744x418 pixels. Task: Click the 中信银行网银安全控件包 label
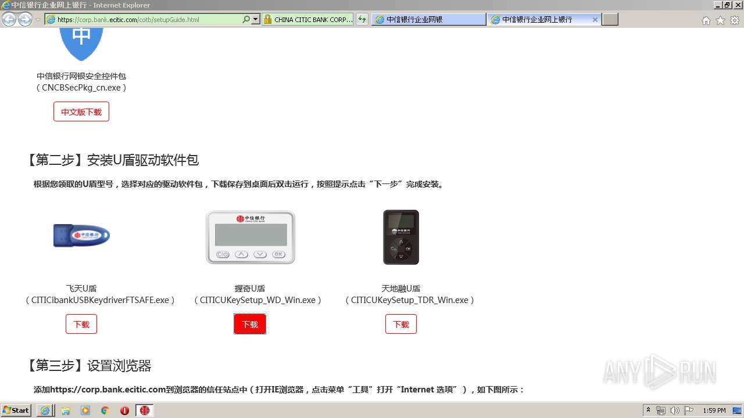coord(81,76)
